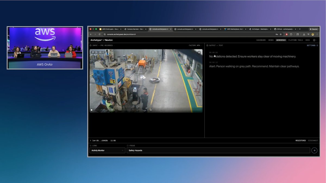Open the password key icon in address bar
Viewport: 326px width, 183px height.
coord(277,34)
